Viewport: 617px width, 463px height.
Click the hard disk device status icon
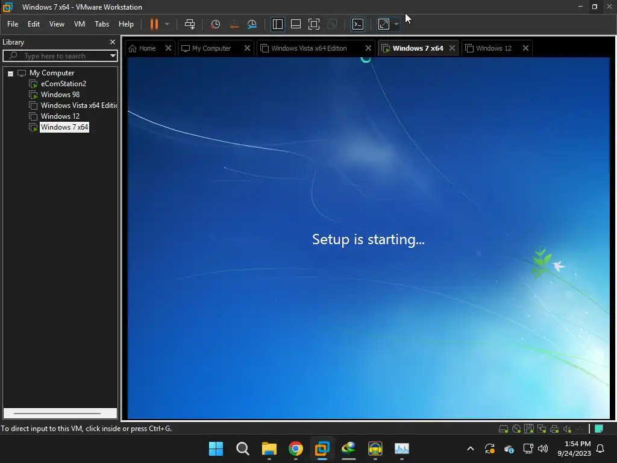pyautogui.click(x=503, y=429)
